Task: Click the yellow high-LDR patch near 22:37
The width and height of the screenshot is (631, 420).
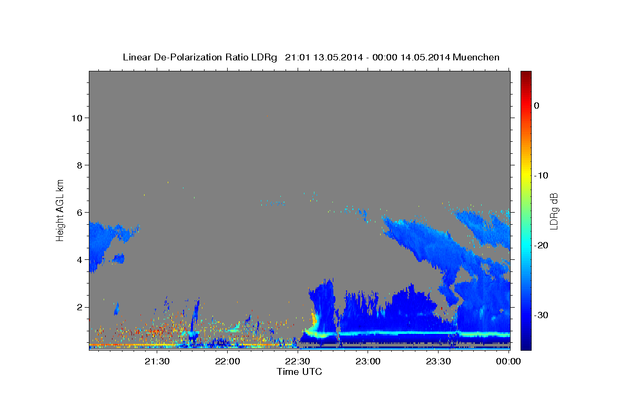Action: pyautogui.click(x=314, y=320)
